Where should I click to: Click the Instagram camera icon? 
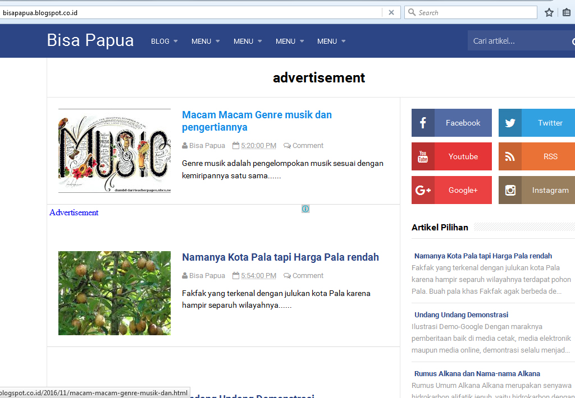coord(510,190)
